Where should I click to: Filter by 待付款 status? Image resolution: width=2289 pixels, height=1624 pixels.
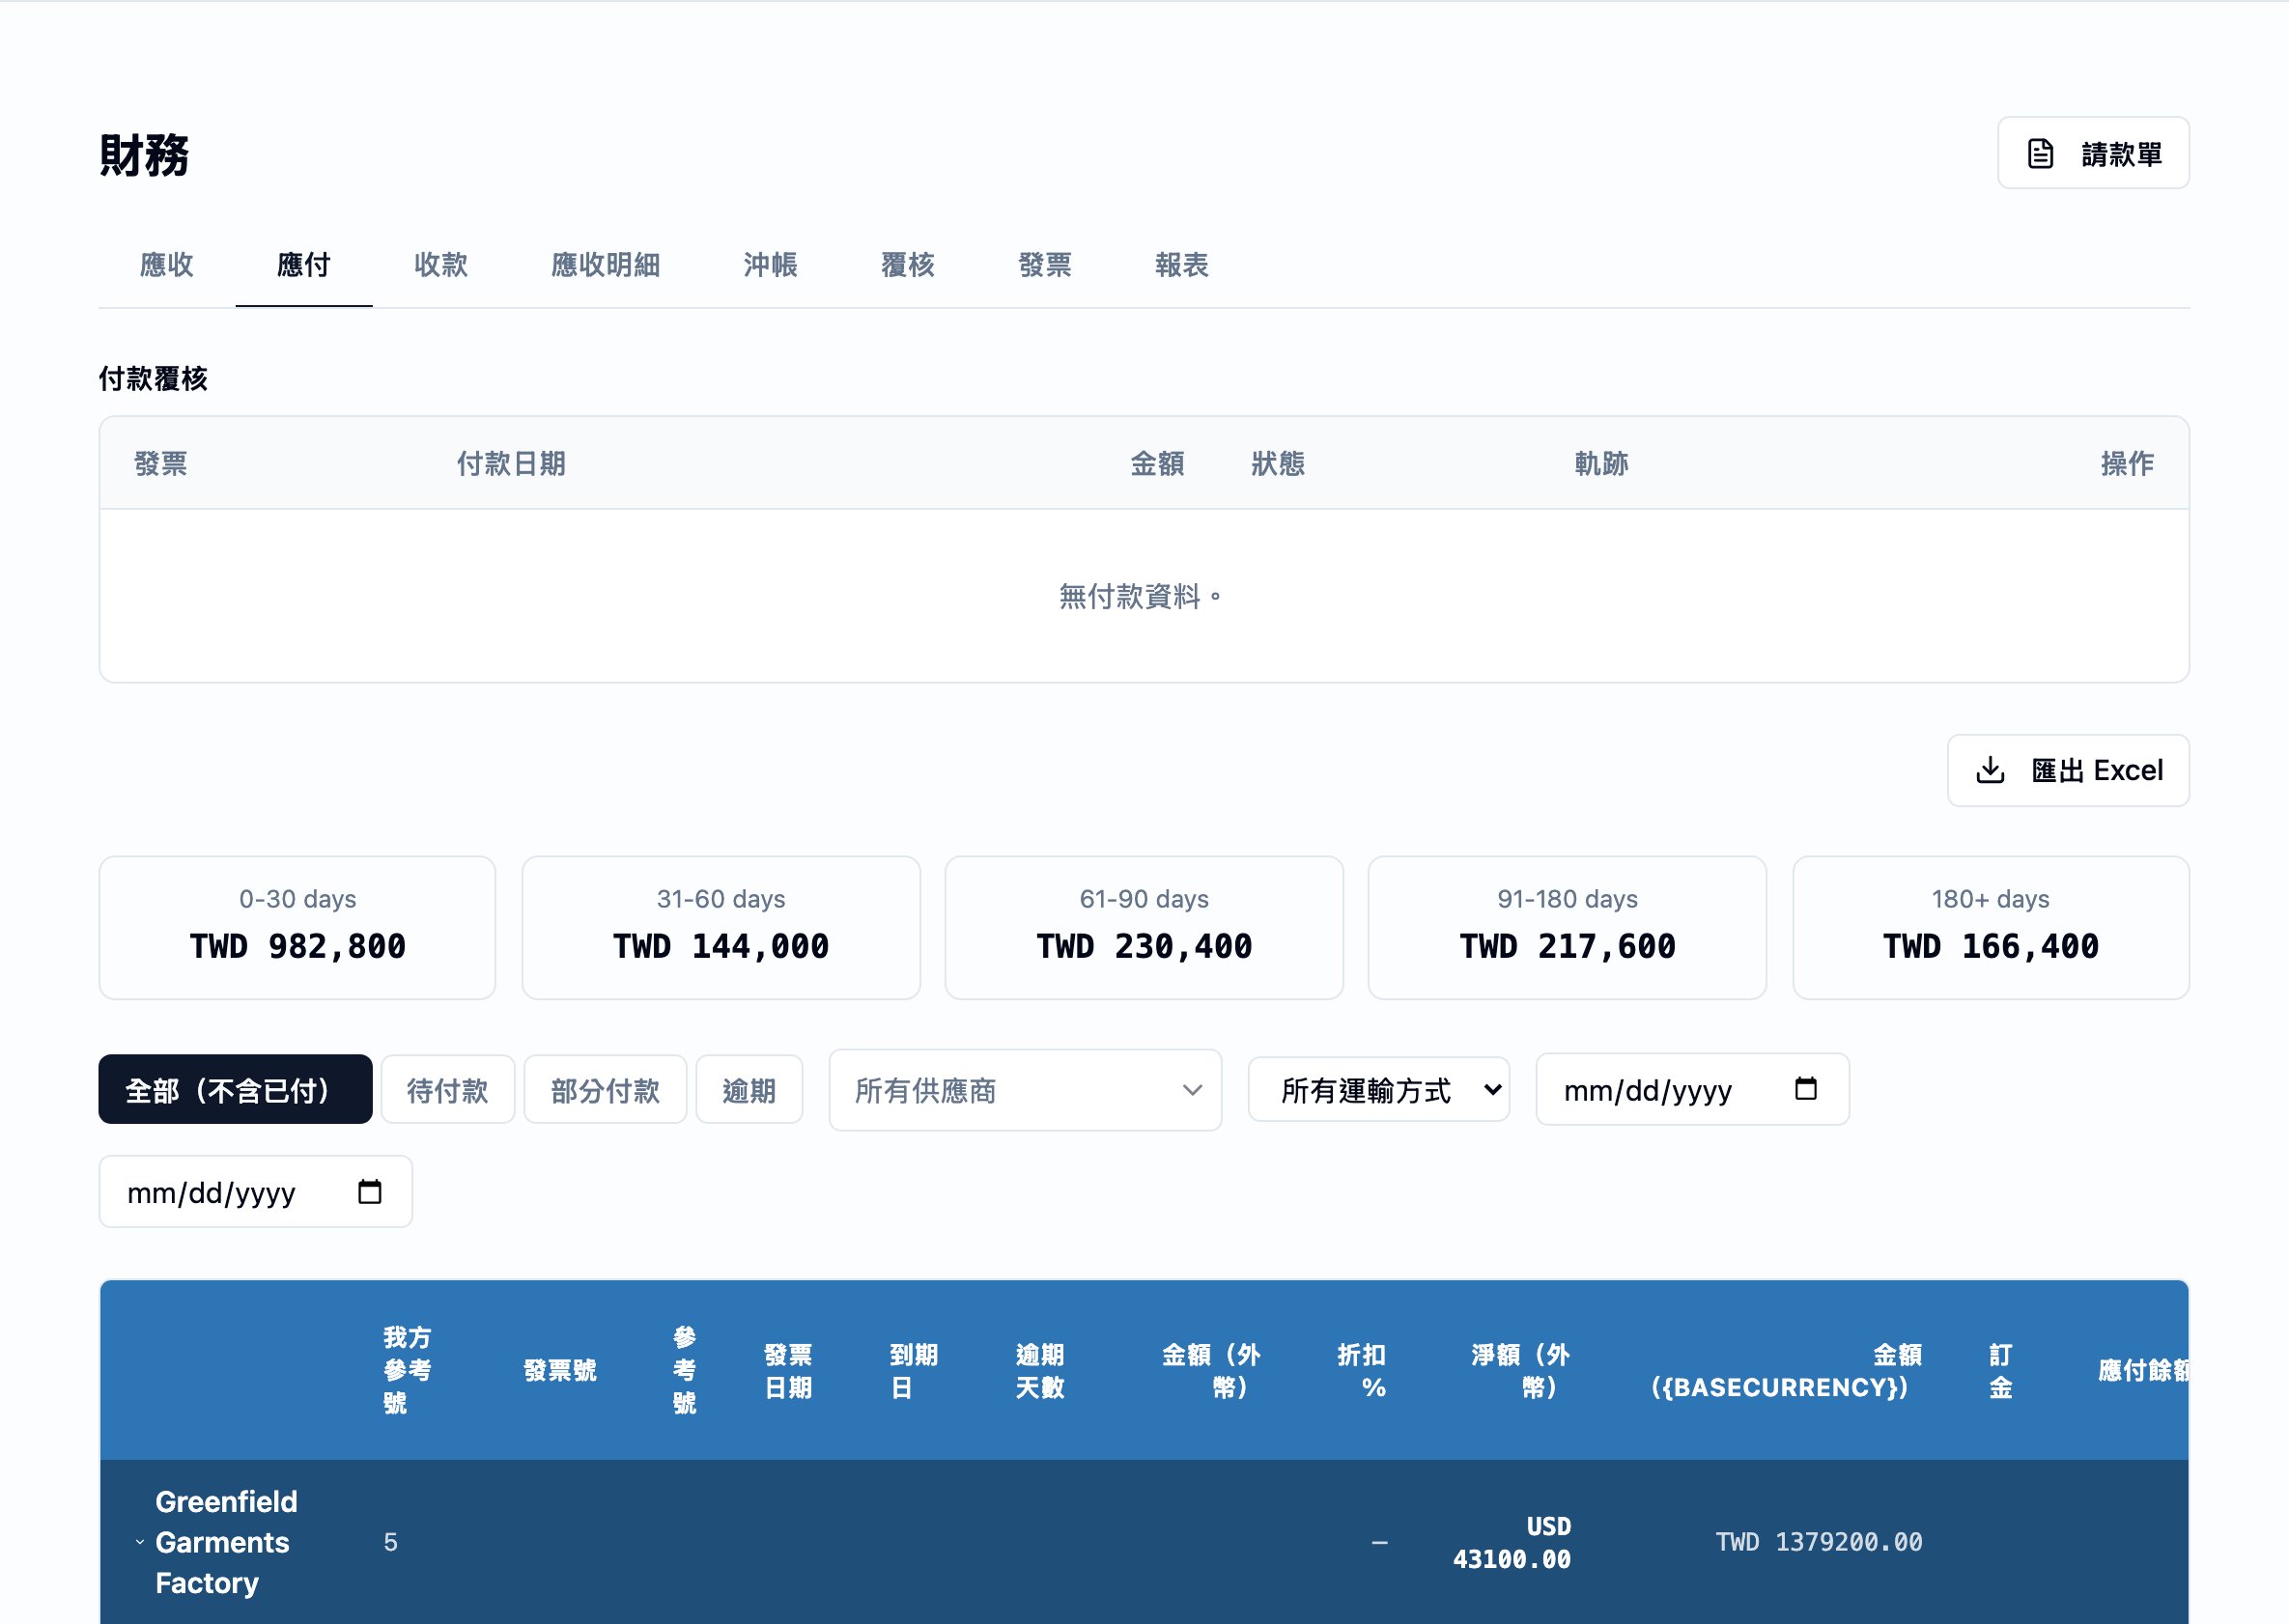point(447,1089)
